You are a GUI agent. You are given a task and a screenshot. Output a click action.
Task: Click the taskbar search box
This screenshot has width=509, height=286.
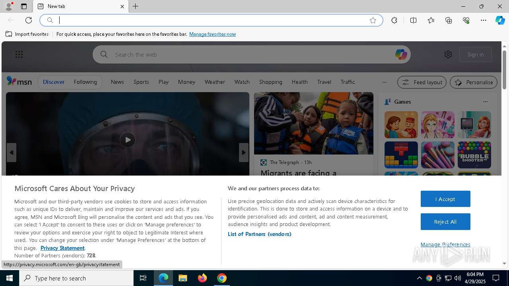pos(76,278)
